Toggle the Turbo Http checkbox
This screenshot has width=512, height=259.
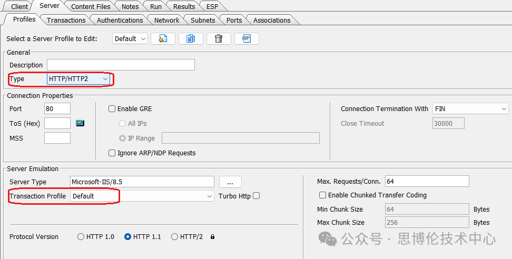257,196
